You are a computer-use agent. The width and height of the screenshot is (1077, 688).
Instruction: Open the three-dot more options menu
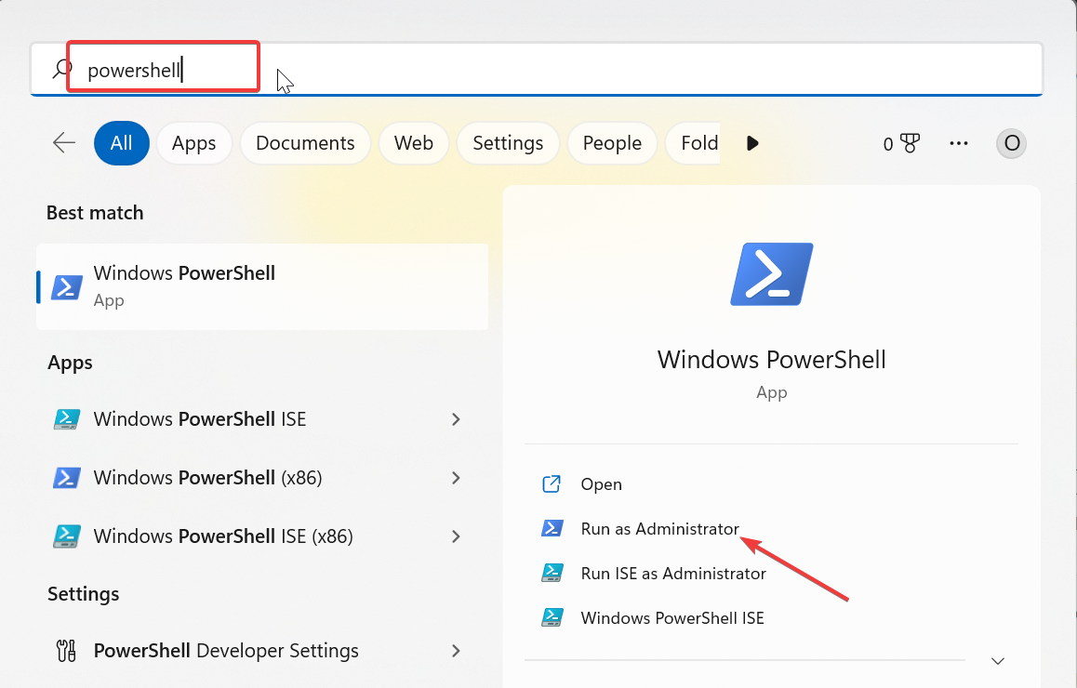[959, 143]
